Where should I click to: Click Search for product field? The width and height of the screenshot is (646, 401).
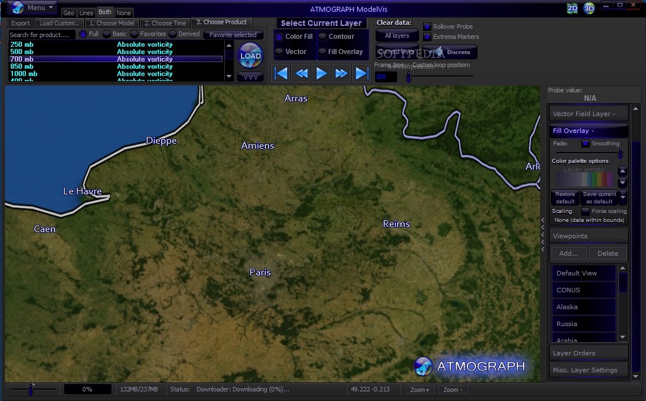click(x=42, y=34)
